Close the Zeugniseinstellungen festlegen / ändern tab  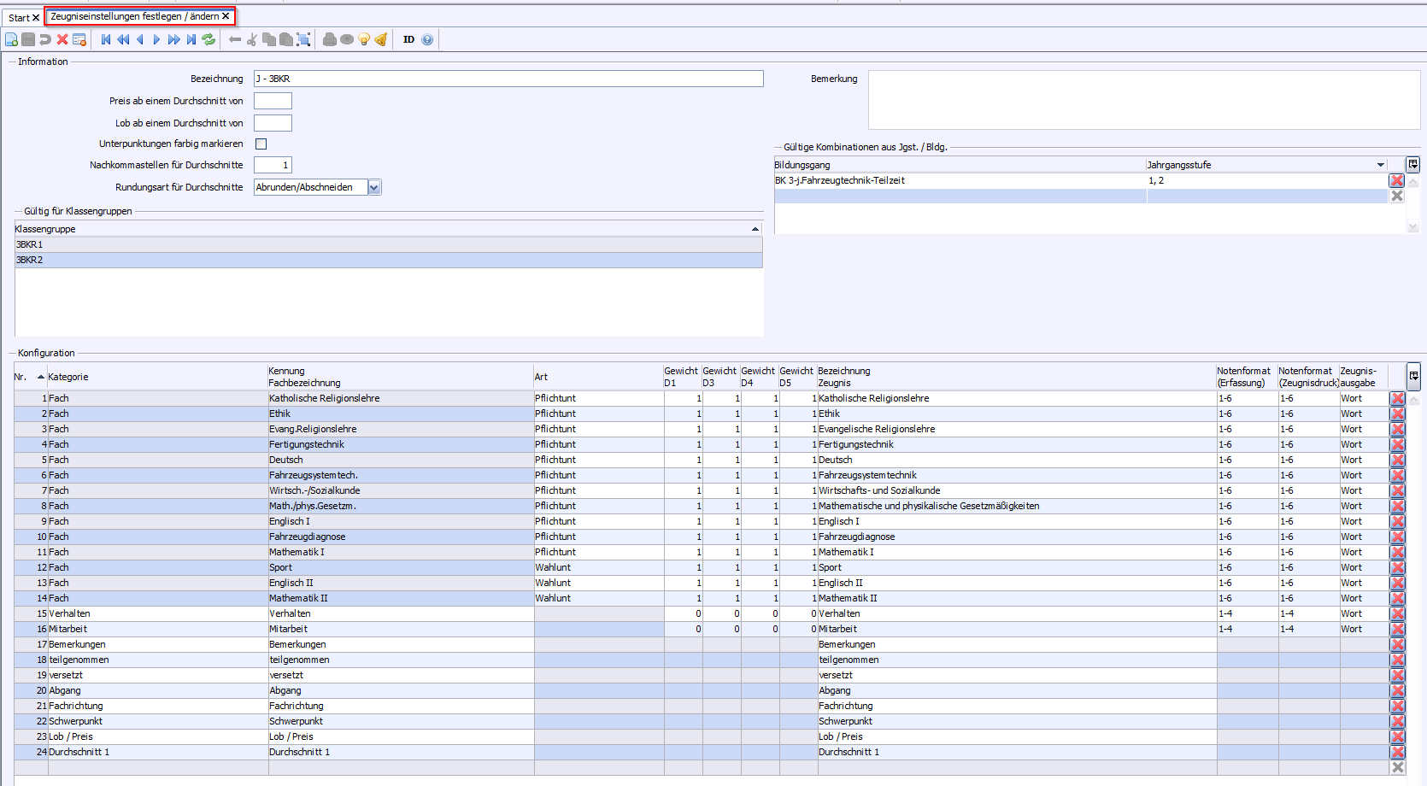point(226,16)
